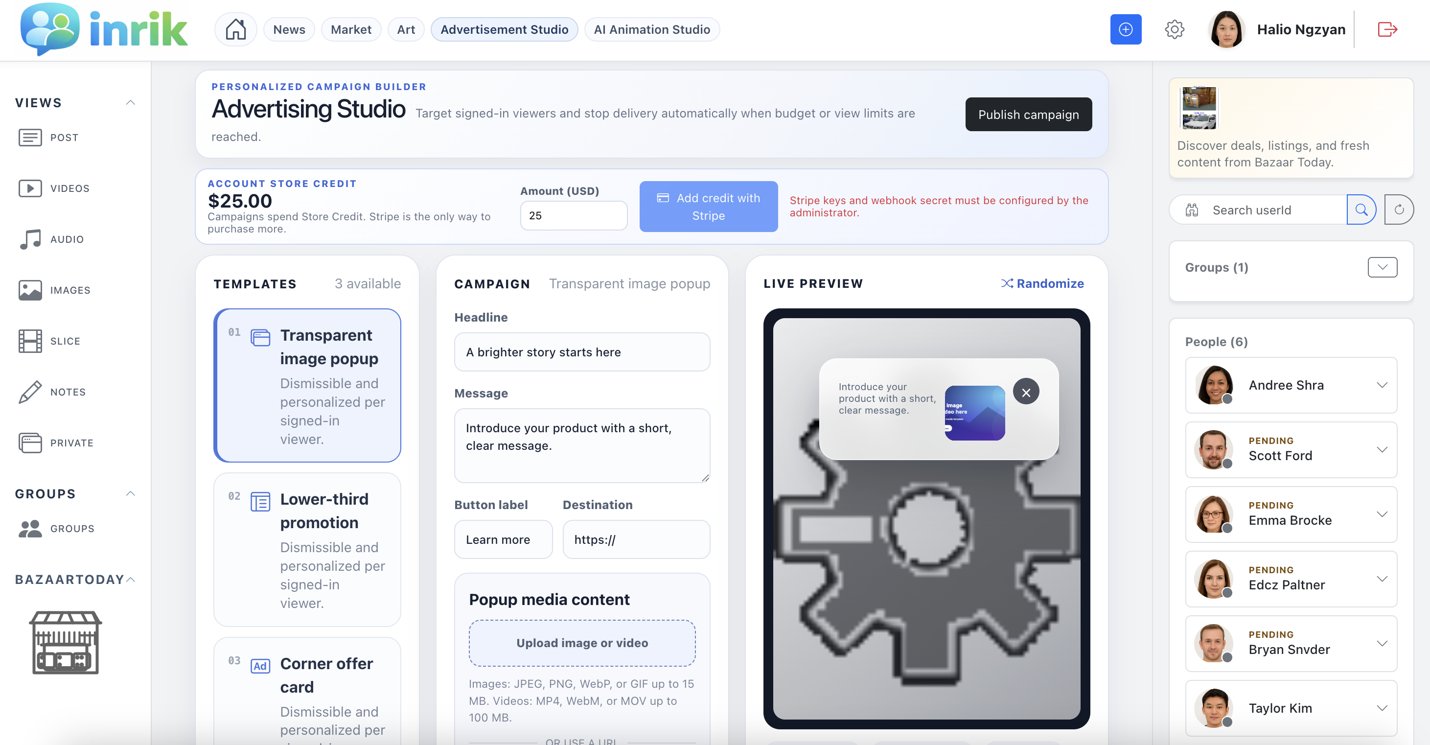Open Halio Ngzyan profile avatar
Image resolution: width=1430 pixels, height=745 pixels.
(x=1226, y=29)
